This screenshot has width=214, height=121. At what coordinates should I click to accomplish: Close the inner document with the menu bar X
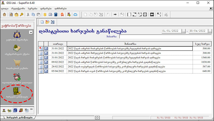point(211,8)
